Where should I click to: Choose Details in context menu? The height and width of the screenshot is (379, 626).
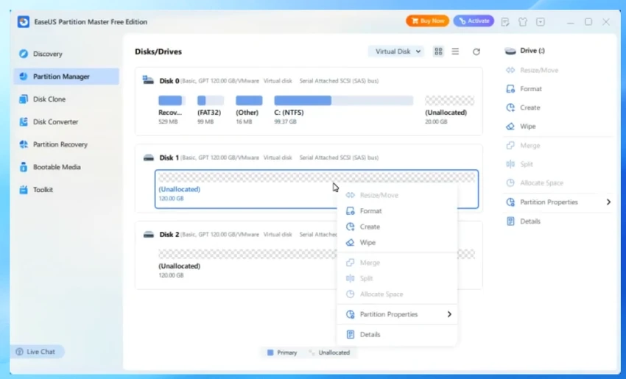coord(397,334)
